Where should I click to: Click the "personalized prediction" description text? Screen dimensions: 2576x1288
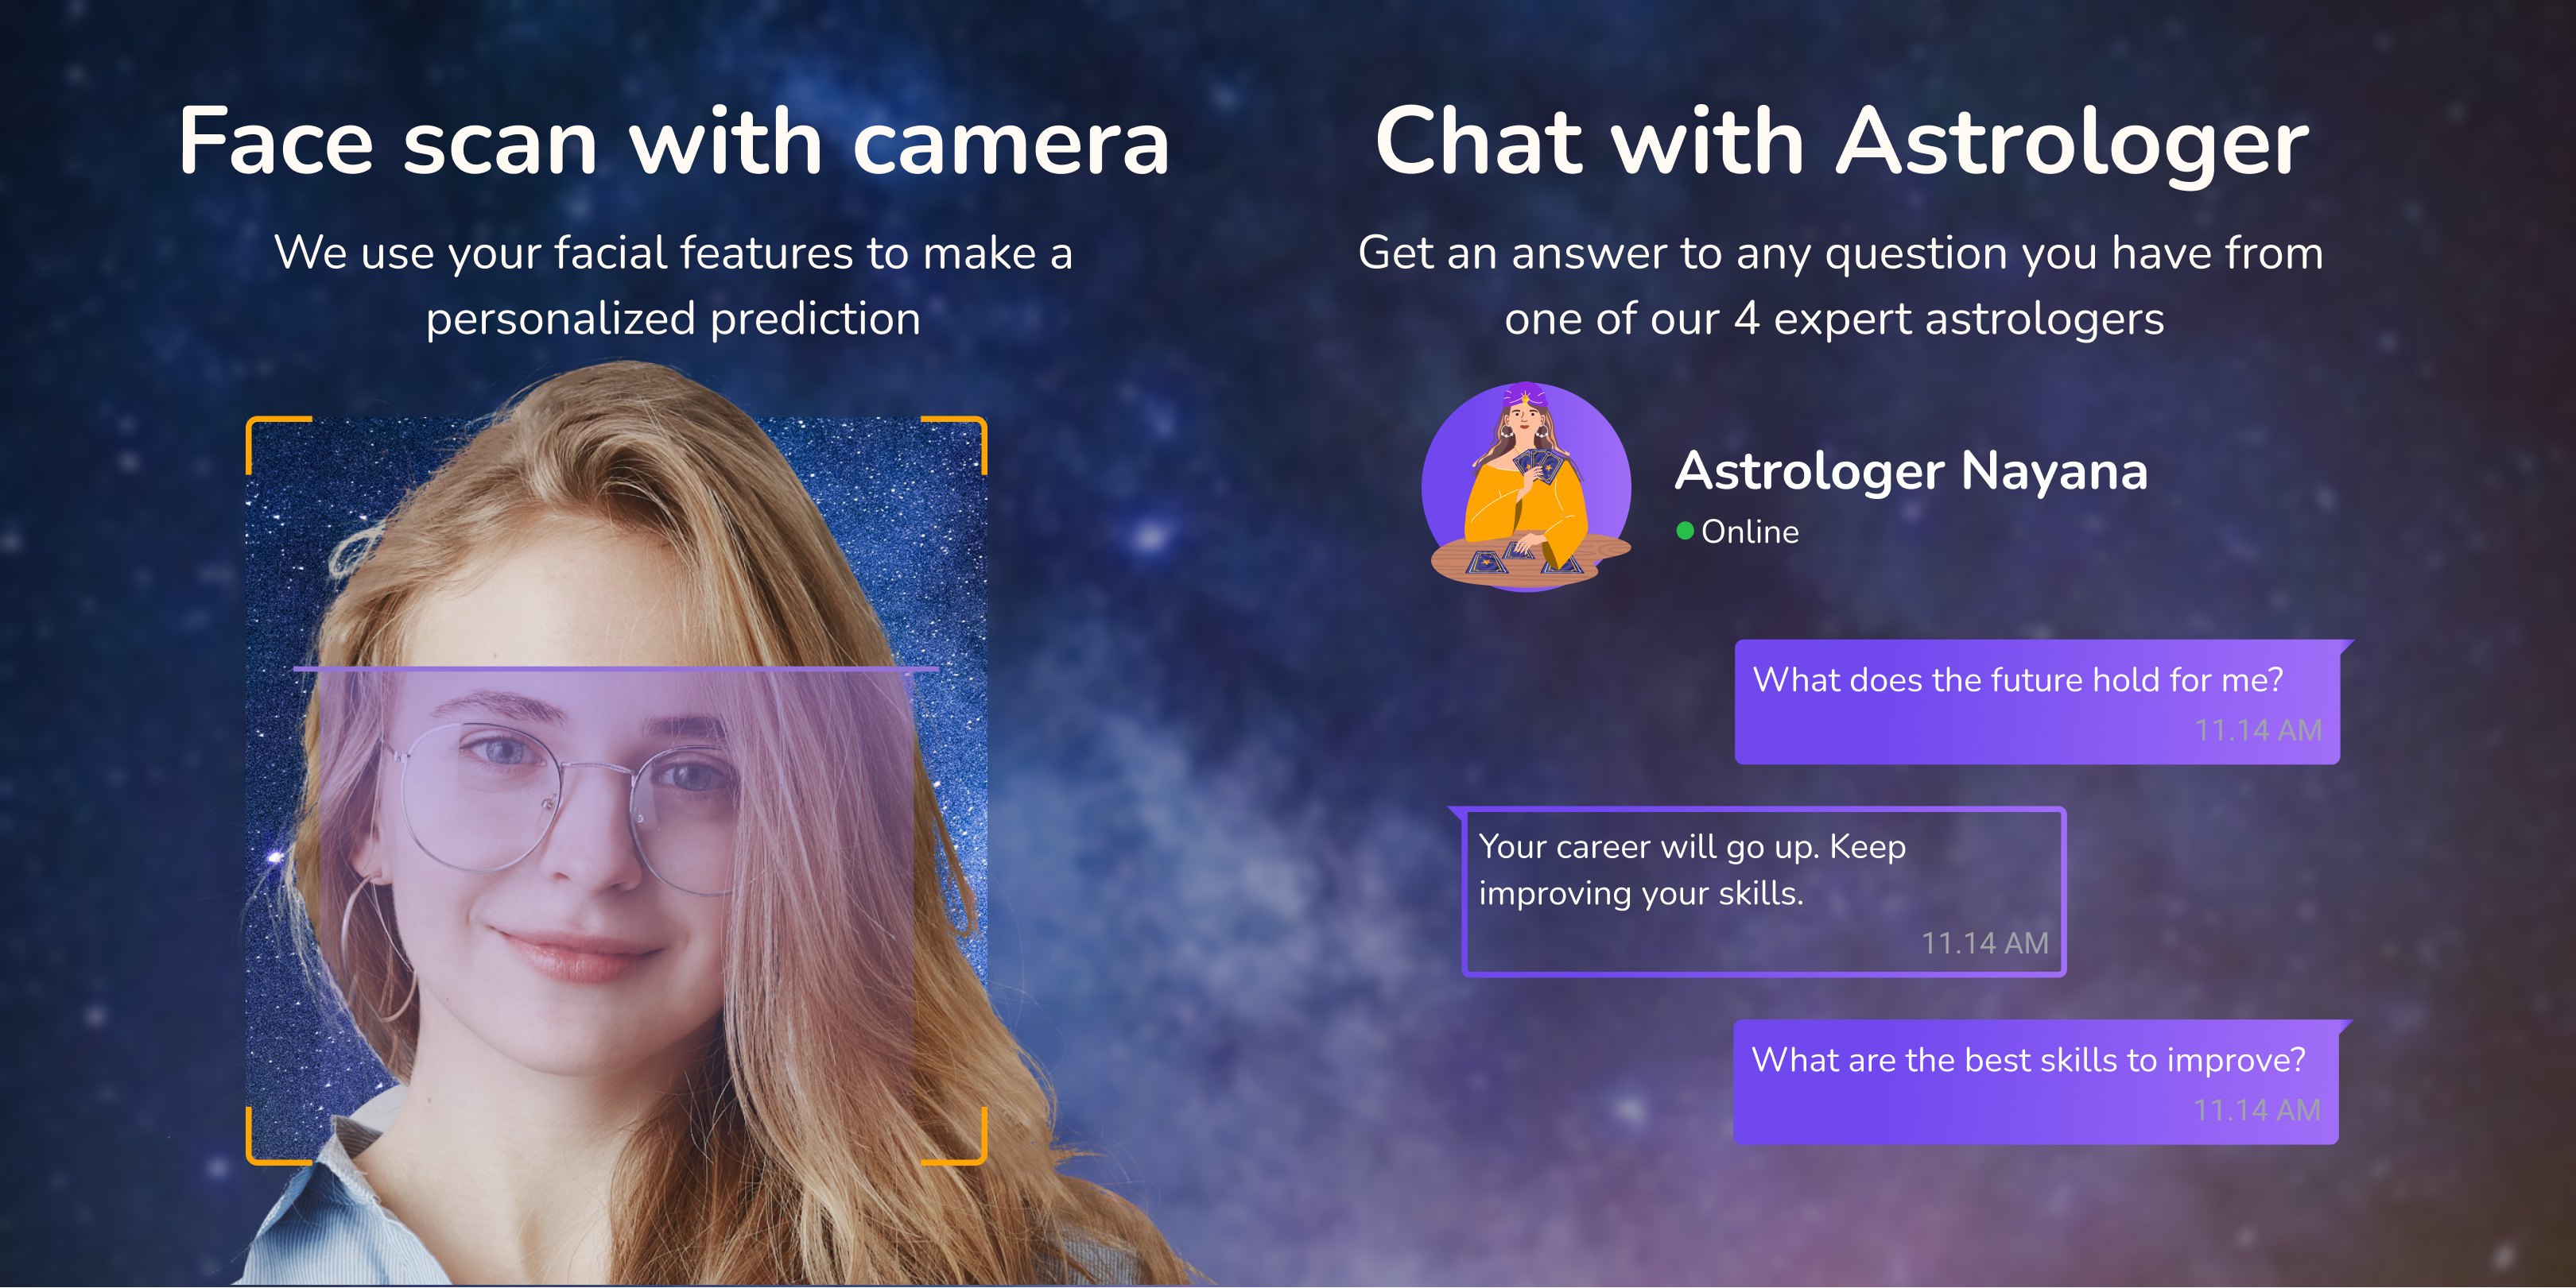[673, 319]
